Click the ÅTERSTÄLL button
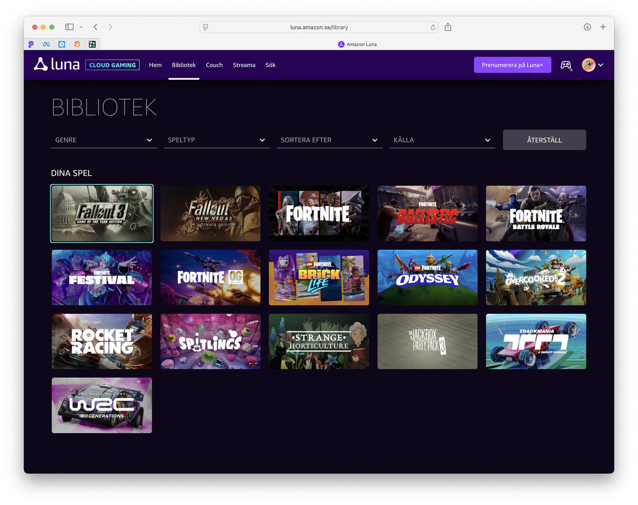This screenshot has height=505, width=638. (544, 140)
